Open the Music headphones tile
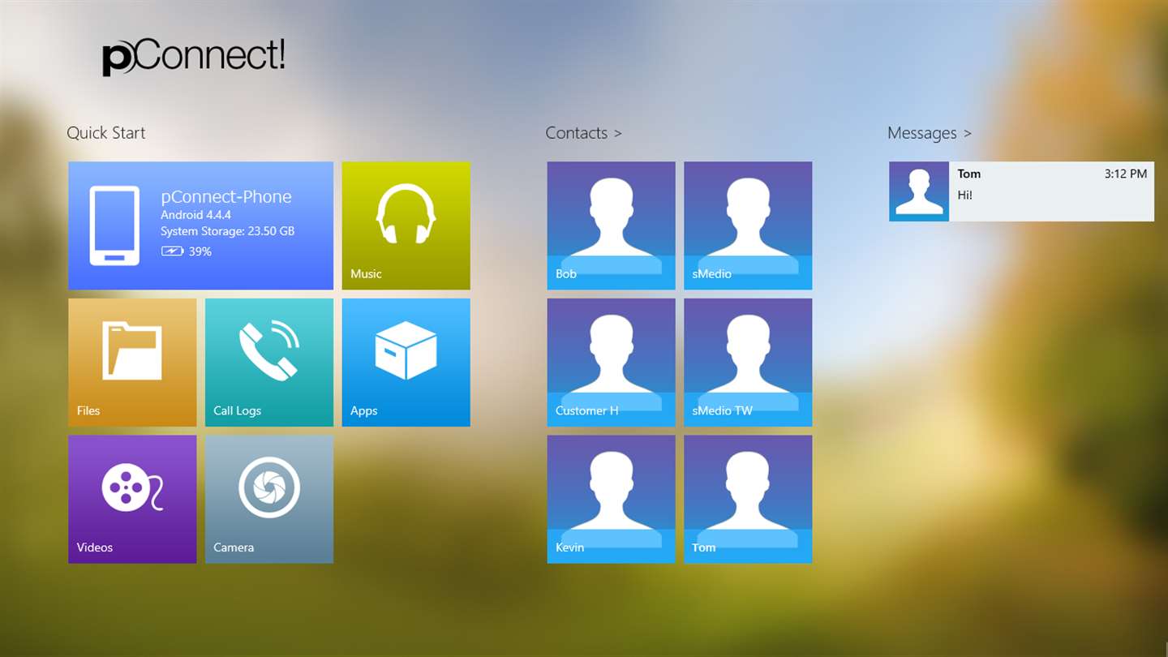Image resolution: width=1168 pixels, height=657 pixels. pos(406,225)
